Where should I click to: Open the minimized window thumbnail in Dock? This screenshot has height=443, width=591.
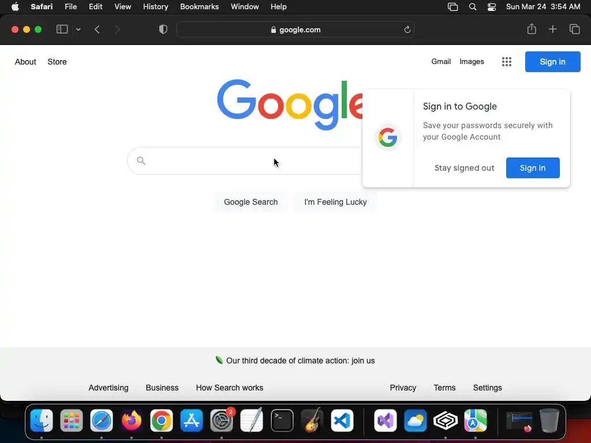(x=519, y=421)
